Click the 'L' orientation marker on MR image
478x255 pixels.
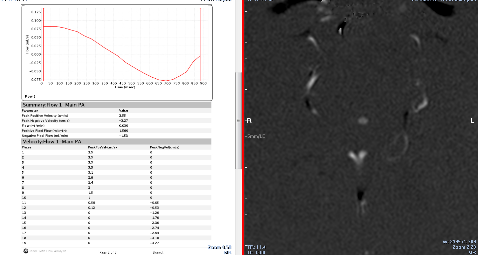[472, 121]
